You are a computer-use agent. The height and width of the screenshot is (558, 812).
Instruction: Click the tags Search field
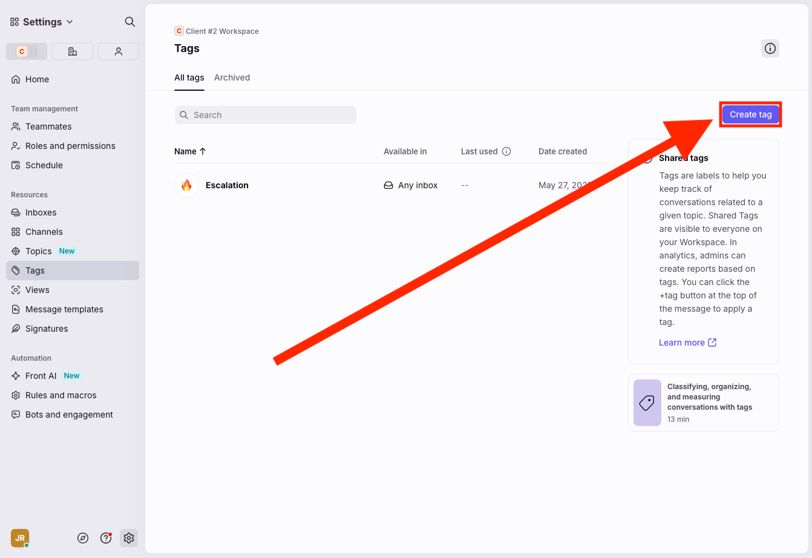pyautogui.click(x=266, y=115)
